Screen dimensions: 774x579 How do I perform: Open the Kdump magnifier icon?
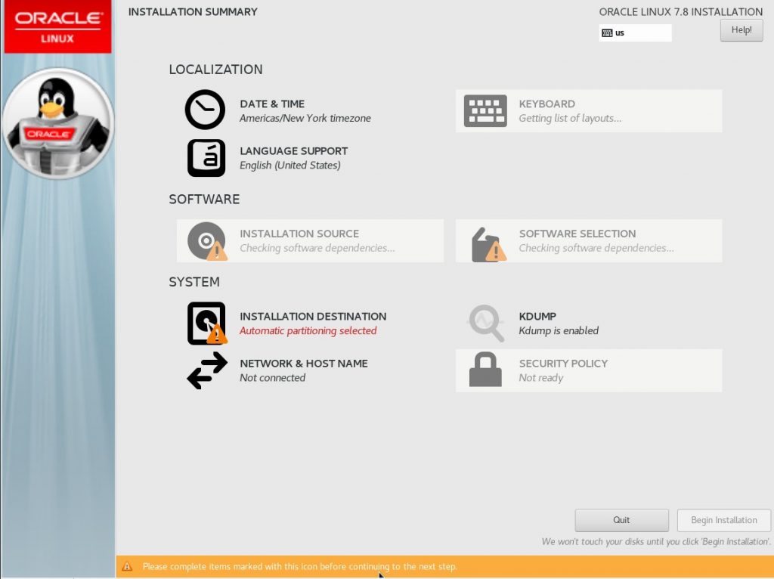click(x=486, y=324)
